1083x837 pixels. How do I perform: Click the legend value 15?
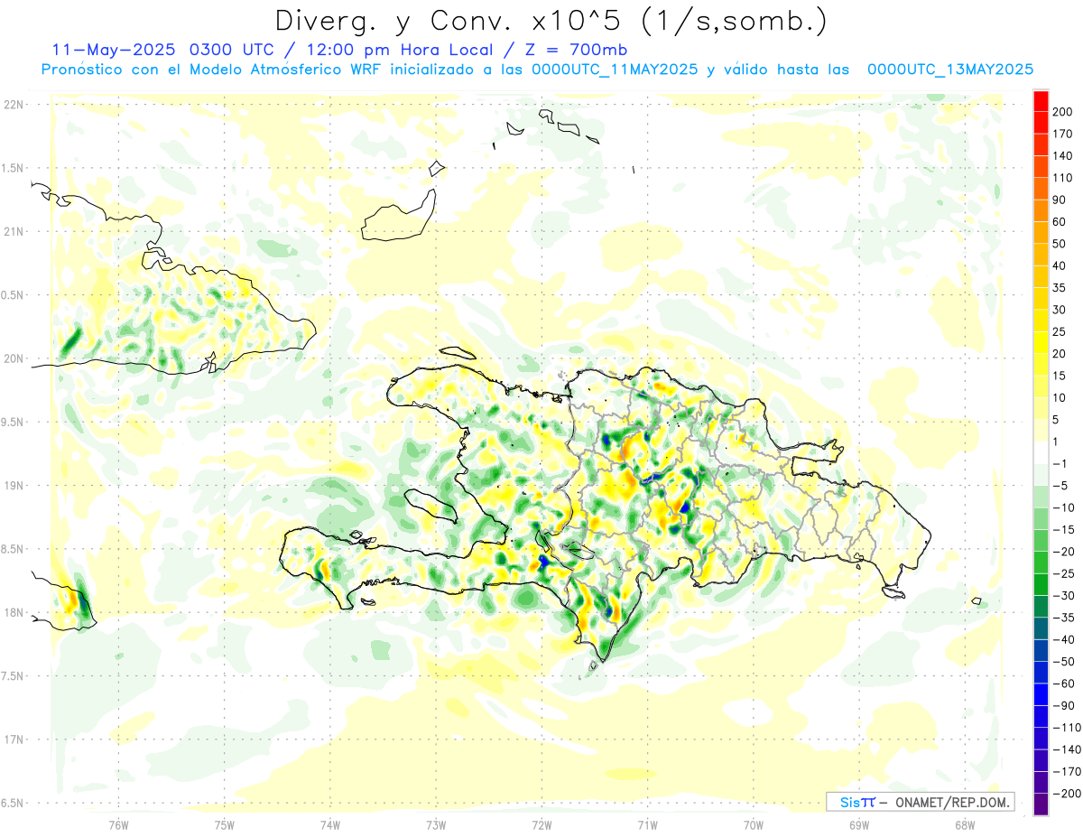1060,377
